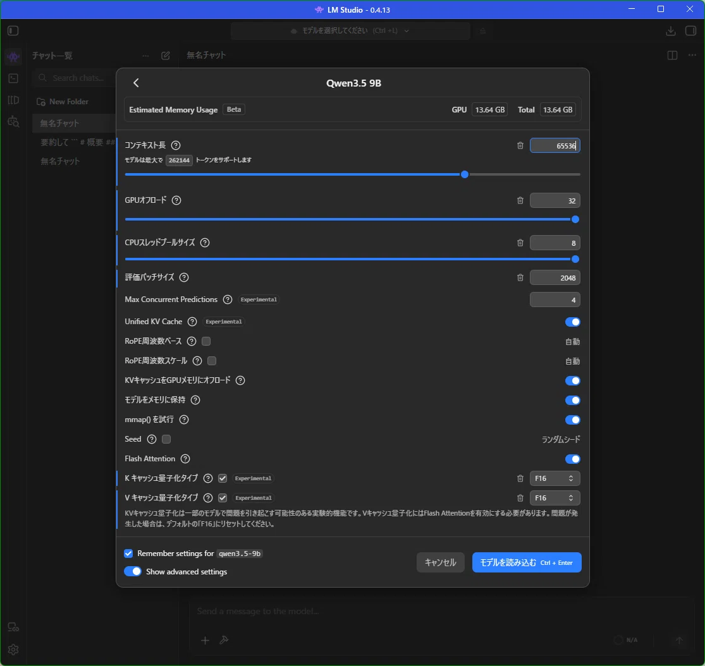705x666 pixels.
Task: Click the Beta badge
Action: click(234, 109)
